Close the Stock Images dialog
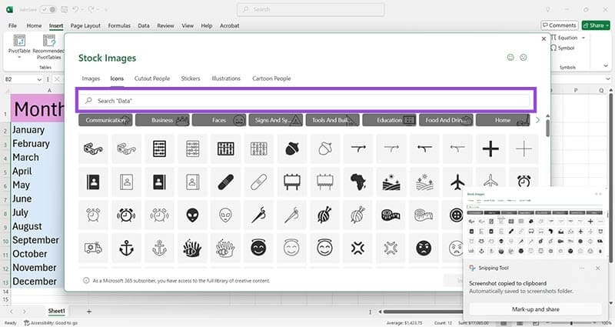Viewport: 615px width, 327px height. [x=544, y=39]
